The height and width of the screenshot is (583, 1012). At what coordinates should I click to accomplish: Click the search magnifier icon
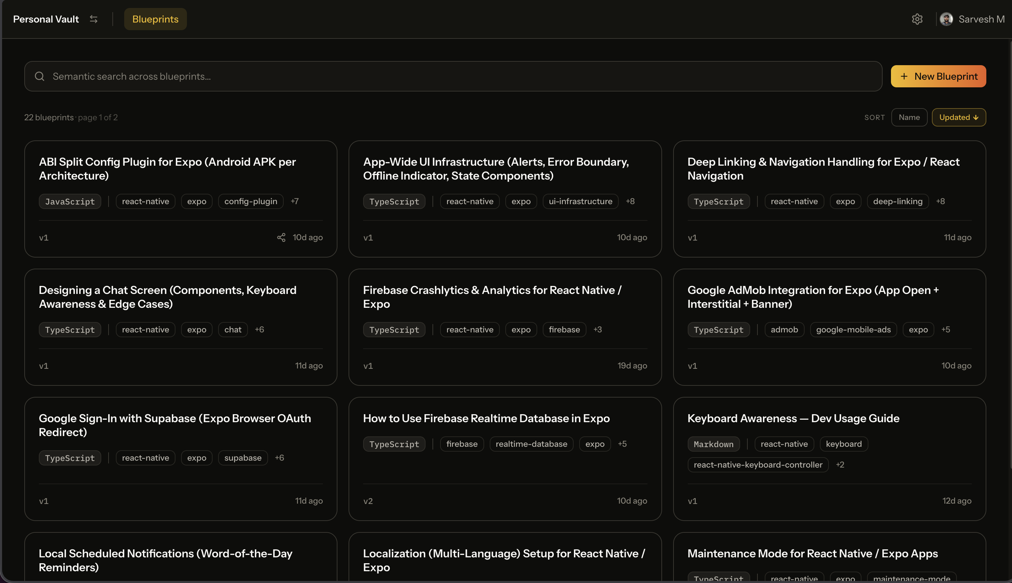click(x=40, y=76)
